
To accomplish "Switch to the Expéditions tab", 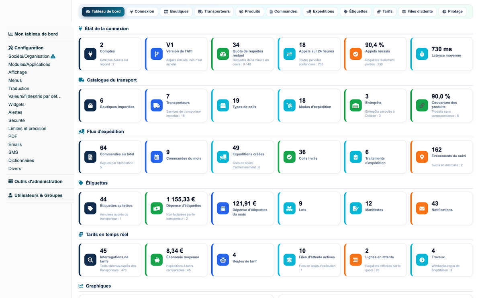I will click(x=320, y=12).
